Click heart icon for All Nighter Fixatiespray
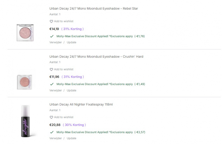 point(52,117)
